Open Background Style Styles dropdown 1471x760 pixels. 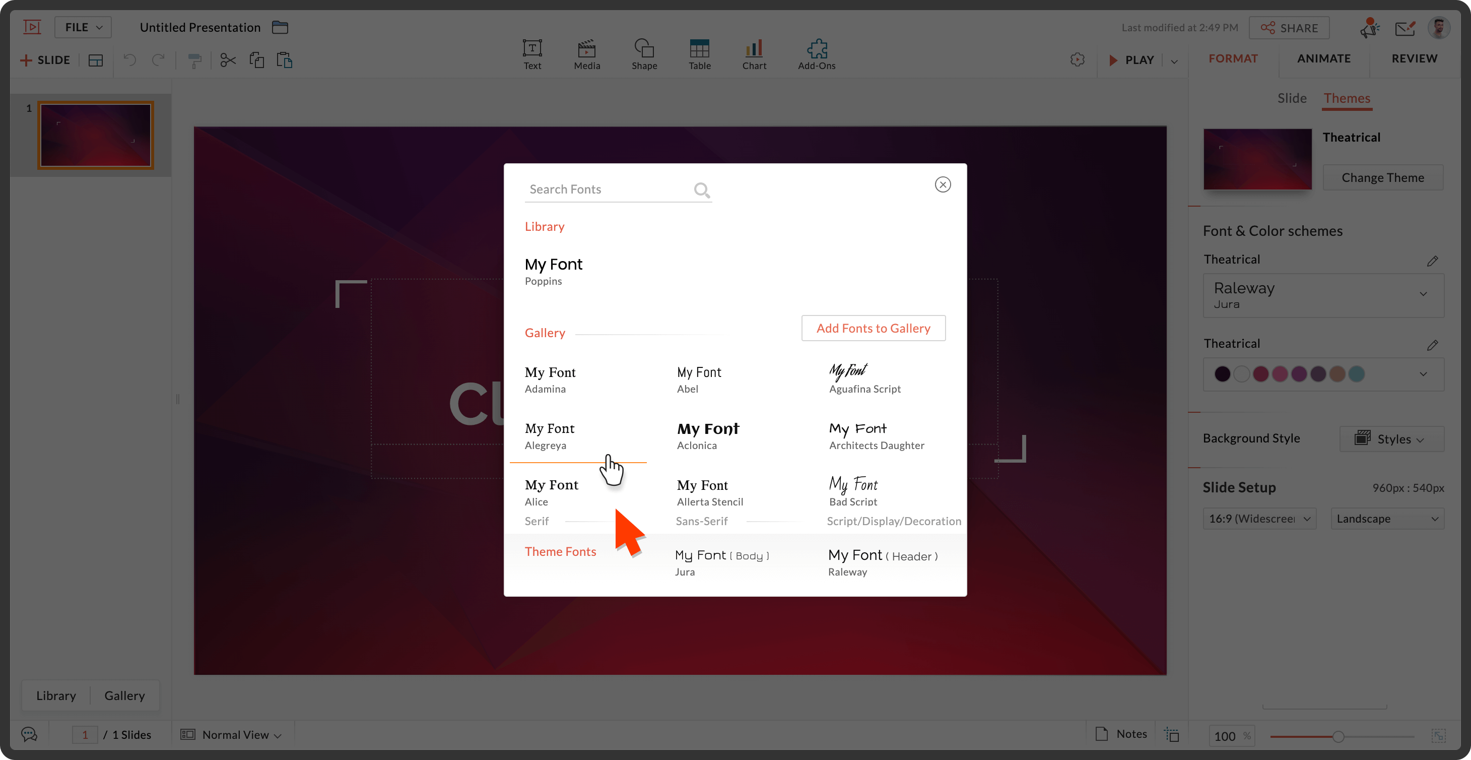[1391, 439]
